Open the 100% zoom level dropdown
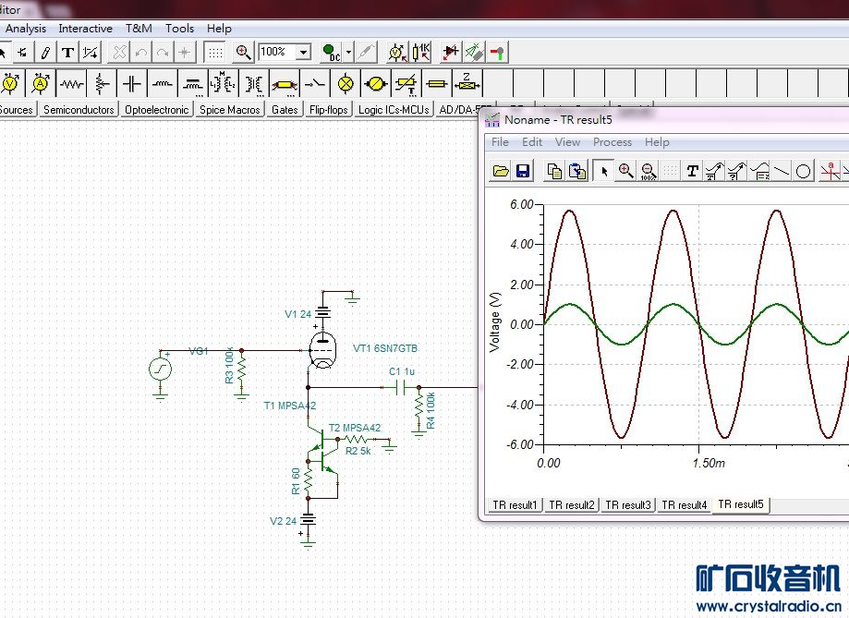 point(304,52)
